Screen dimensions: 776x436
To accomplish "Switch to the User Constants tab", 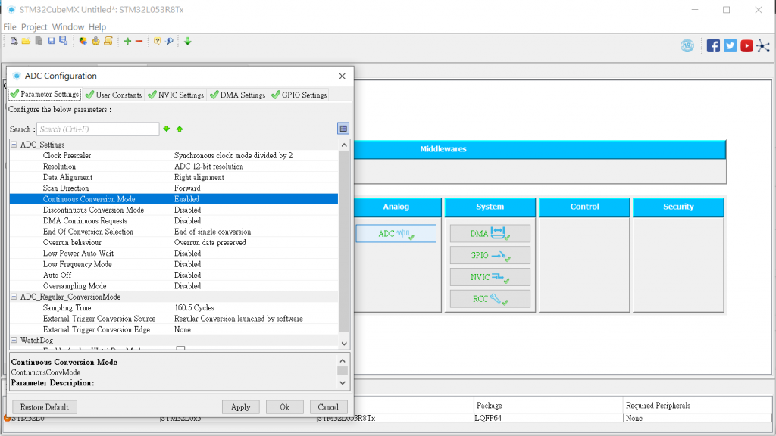I will [114, 95].
